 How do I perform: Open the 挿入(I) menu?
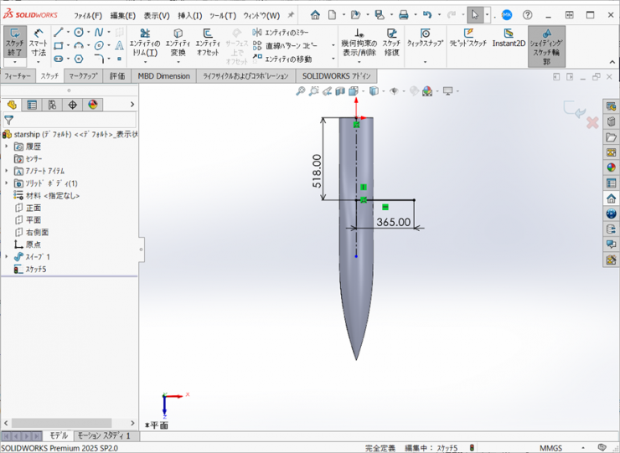(189, 15)
